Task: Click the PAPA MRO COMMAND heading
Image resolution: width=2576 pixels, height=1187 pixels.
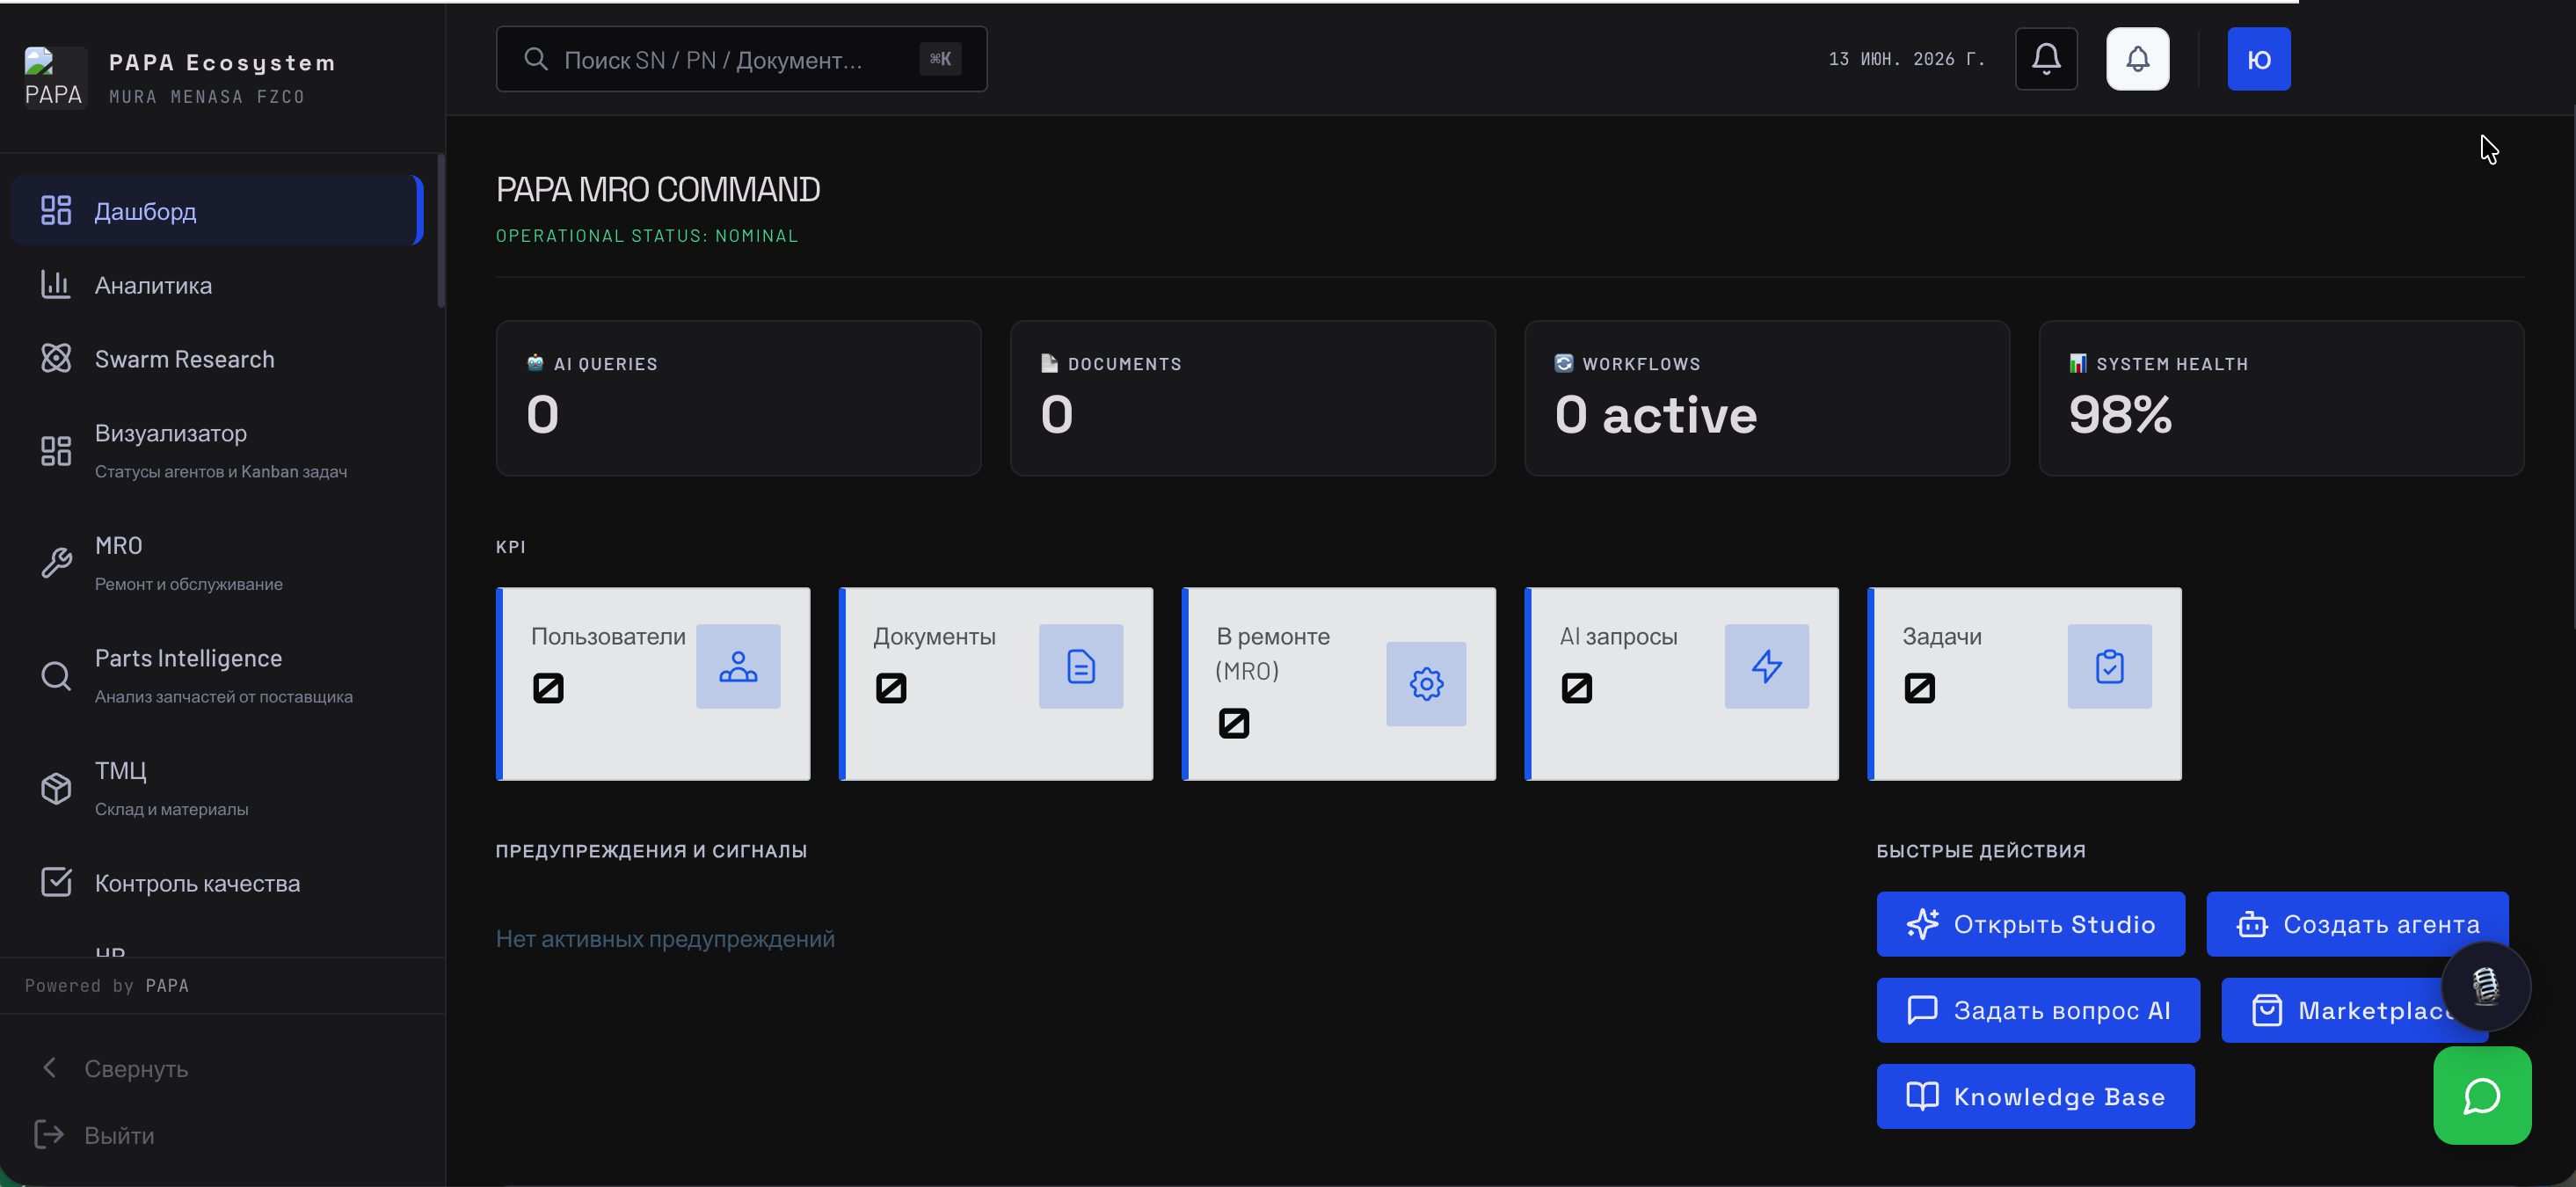Action: [658, 189]
